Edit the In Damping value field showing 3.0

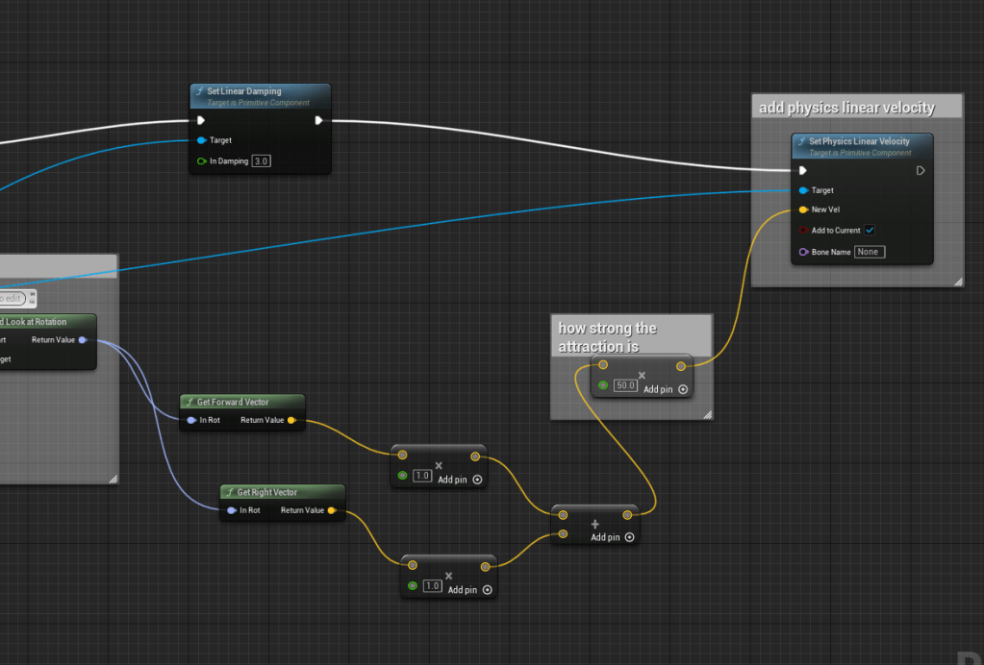click(x=261, y=161)
